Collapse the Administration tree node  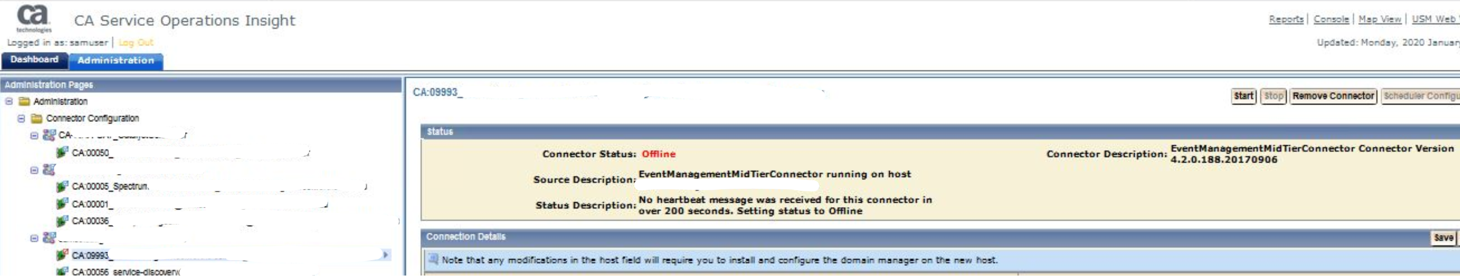tap(9, 103)
